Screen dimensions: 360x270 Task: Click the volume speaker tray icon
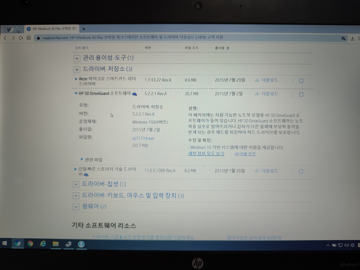(x=346, y=245)
